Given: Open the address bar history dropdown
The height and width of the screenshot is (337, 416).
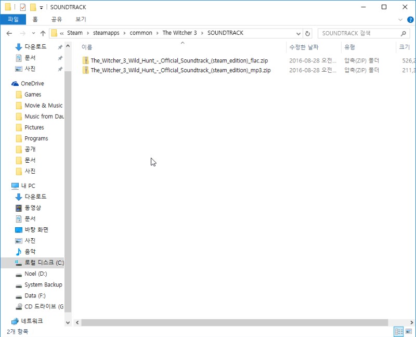Looking at the screenshot, I should 298,33.
